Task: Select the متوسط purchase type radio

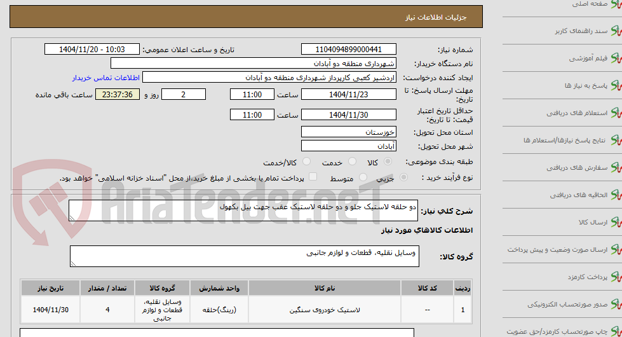Action: (x=363, y=177)
